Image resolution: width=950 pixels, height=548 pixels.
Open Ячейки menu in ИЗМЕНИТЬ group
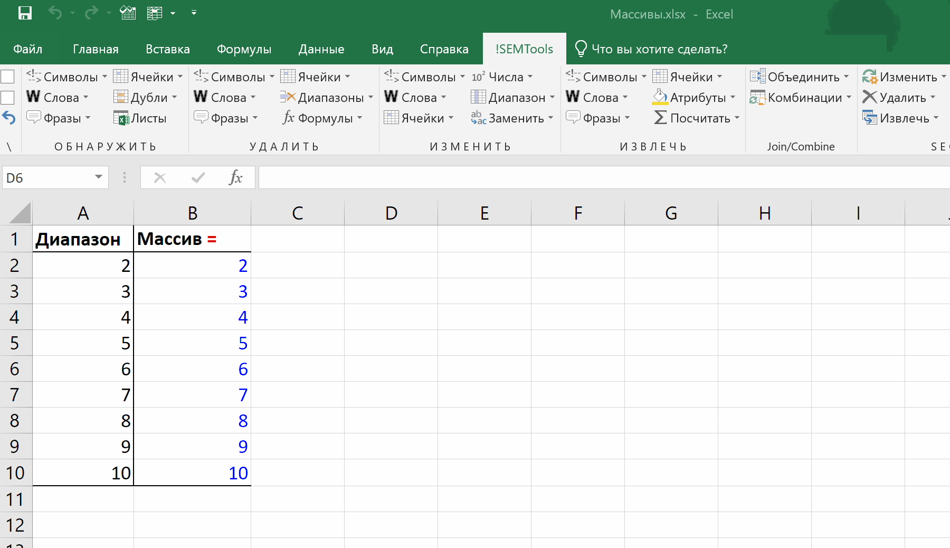tap(419, 118)
